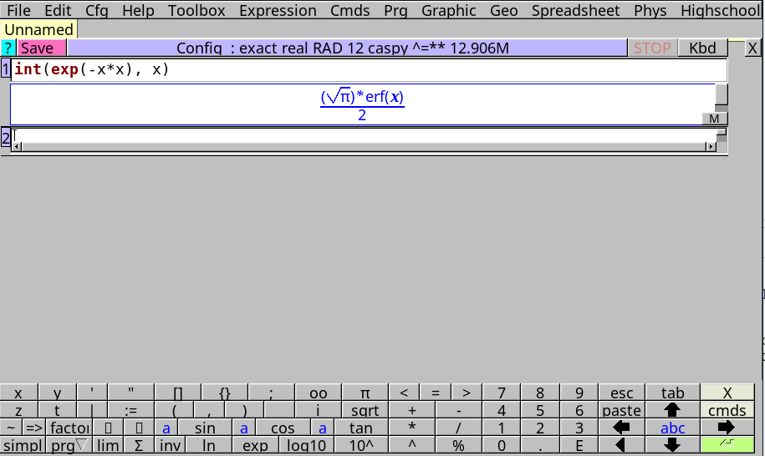Screen dimensions: 765x456
Task: Insert the Σ summation symbol
Action: coord(139,445)
